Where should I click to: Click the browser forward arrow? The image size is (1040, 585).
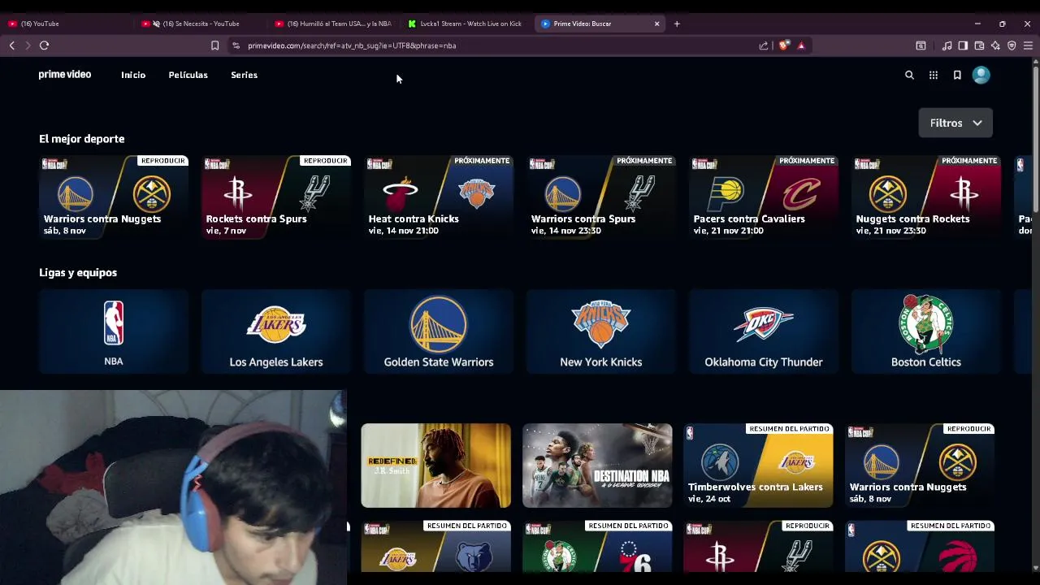(x=27, y=45)
